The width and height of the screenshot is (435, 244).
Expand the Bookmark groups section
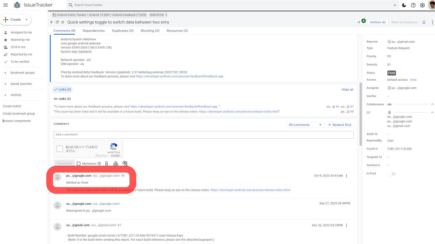coord(5,73)
